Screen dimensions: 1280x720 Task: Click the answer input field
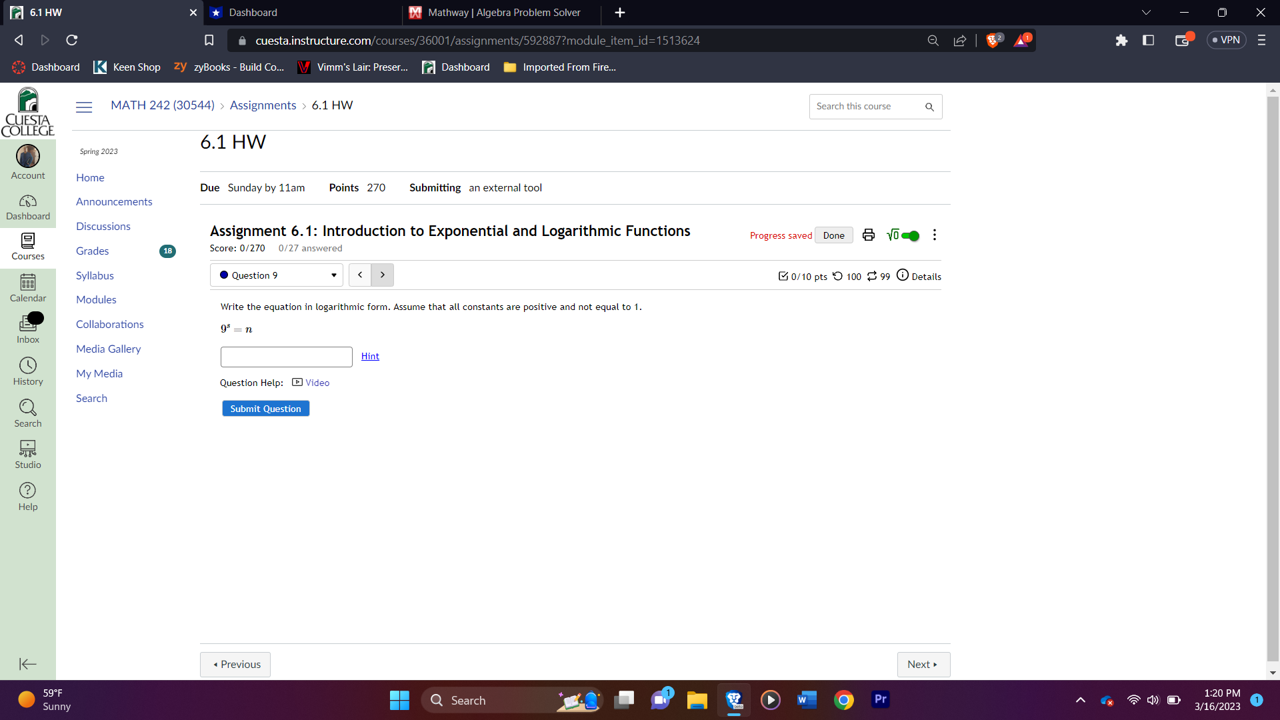(286, 357)
